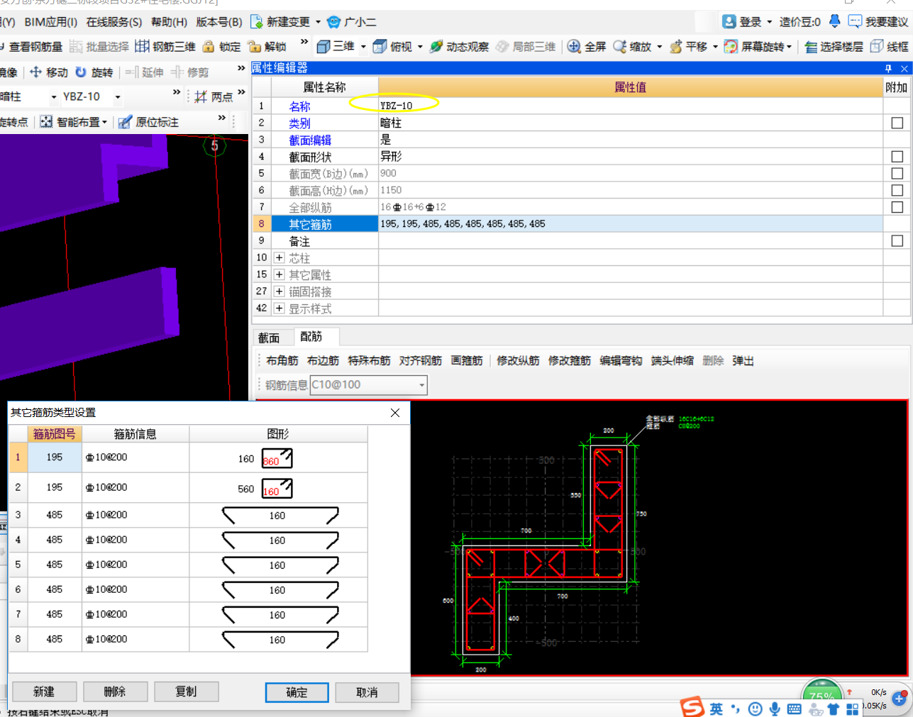Open 版本号(B) menu
Viewport: 913px width, 717px height.
pos(219,22)
